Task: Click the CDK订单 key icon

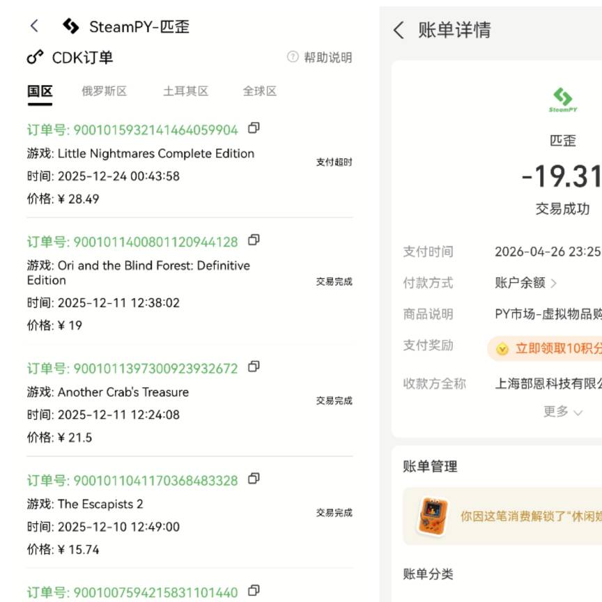Action: coord(35,58)
